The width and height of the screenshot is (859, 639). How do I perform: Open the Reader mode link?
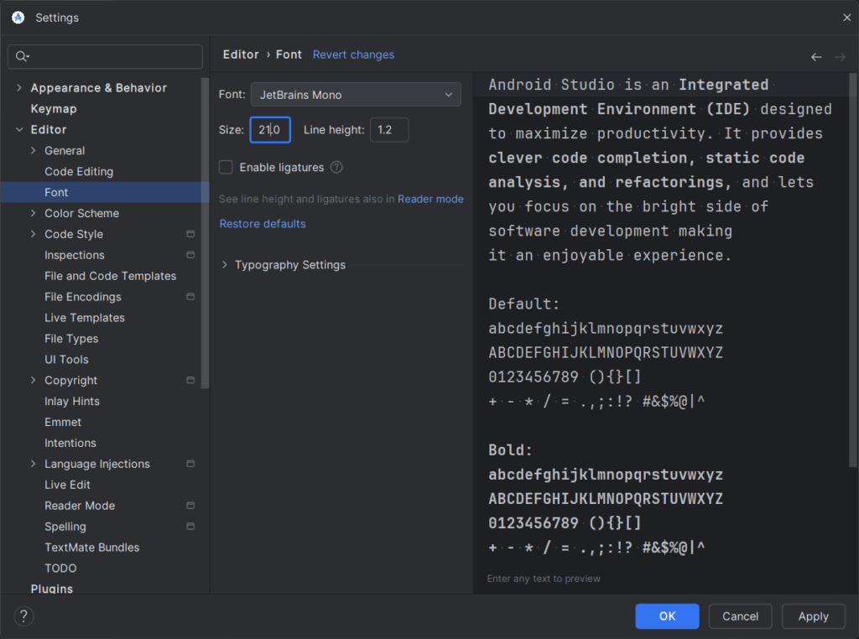point(430,199)
